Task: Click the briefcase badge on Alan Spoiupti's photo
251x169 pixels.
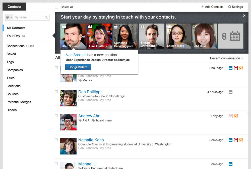Action: (64, 26)
